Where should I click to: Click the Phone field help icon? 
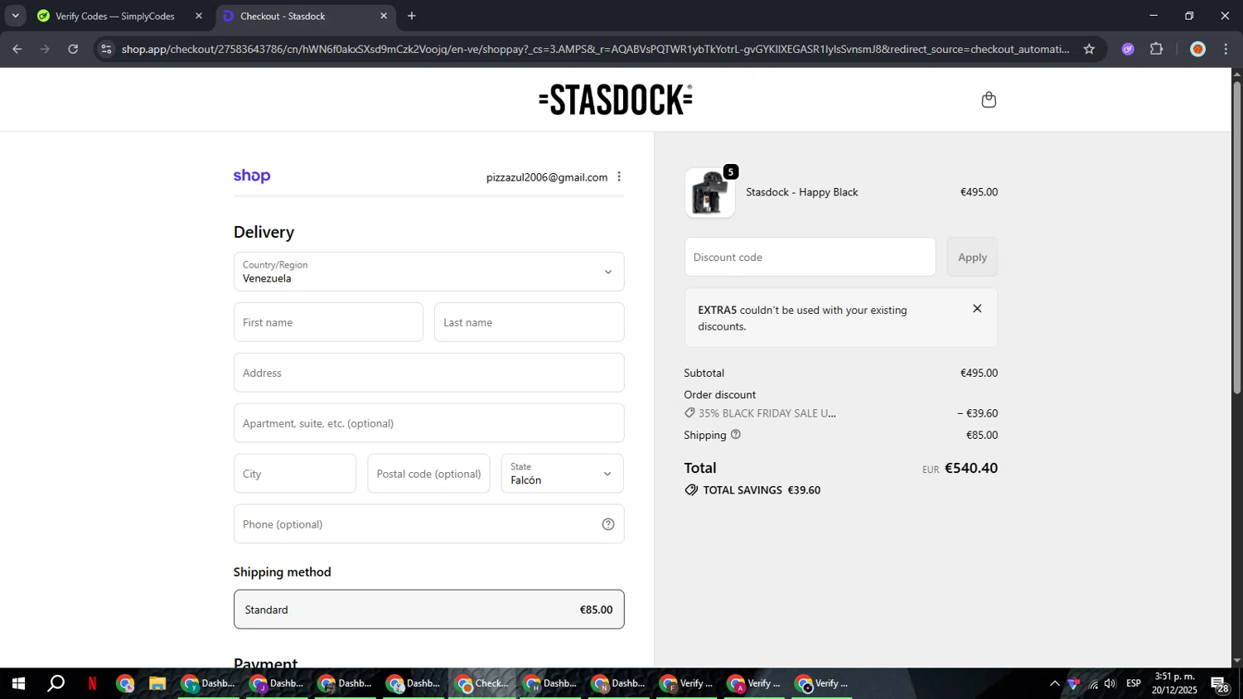click(x=608, y=524)
